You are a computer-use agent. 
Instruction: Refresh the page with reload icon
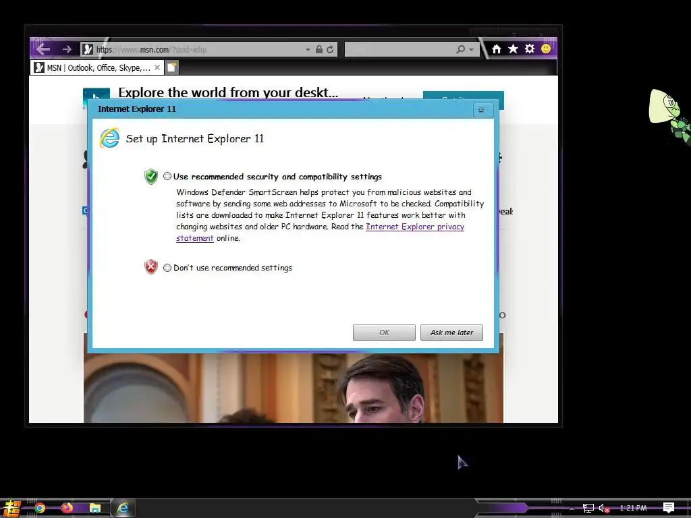(x=330, y=49)
